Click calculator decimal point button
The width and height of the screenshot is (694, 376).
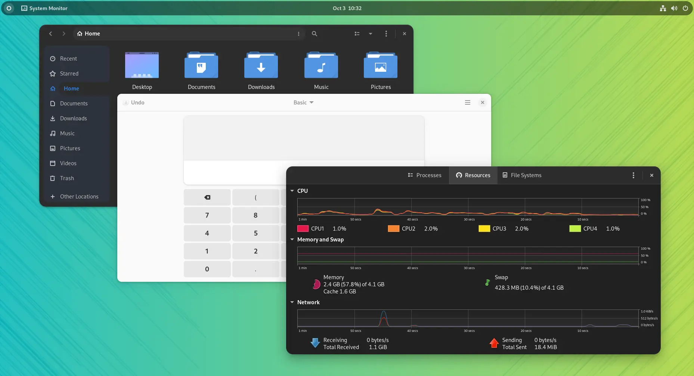tap(255, 269)
